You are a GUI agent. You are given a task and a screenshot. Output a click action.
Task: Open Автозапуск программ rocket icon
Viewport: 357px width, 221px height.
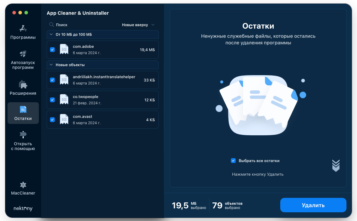[23, 54]
